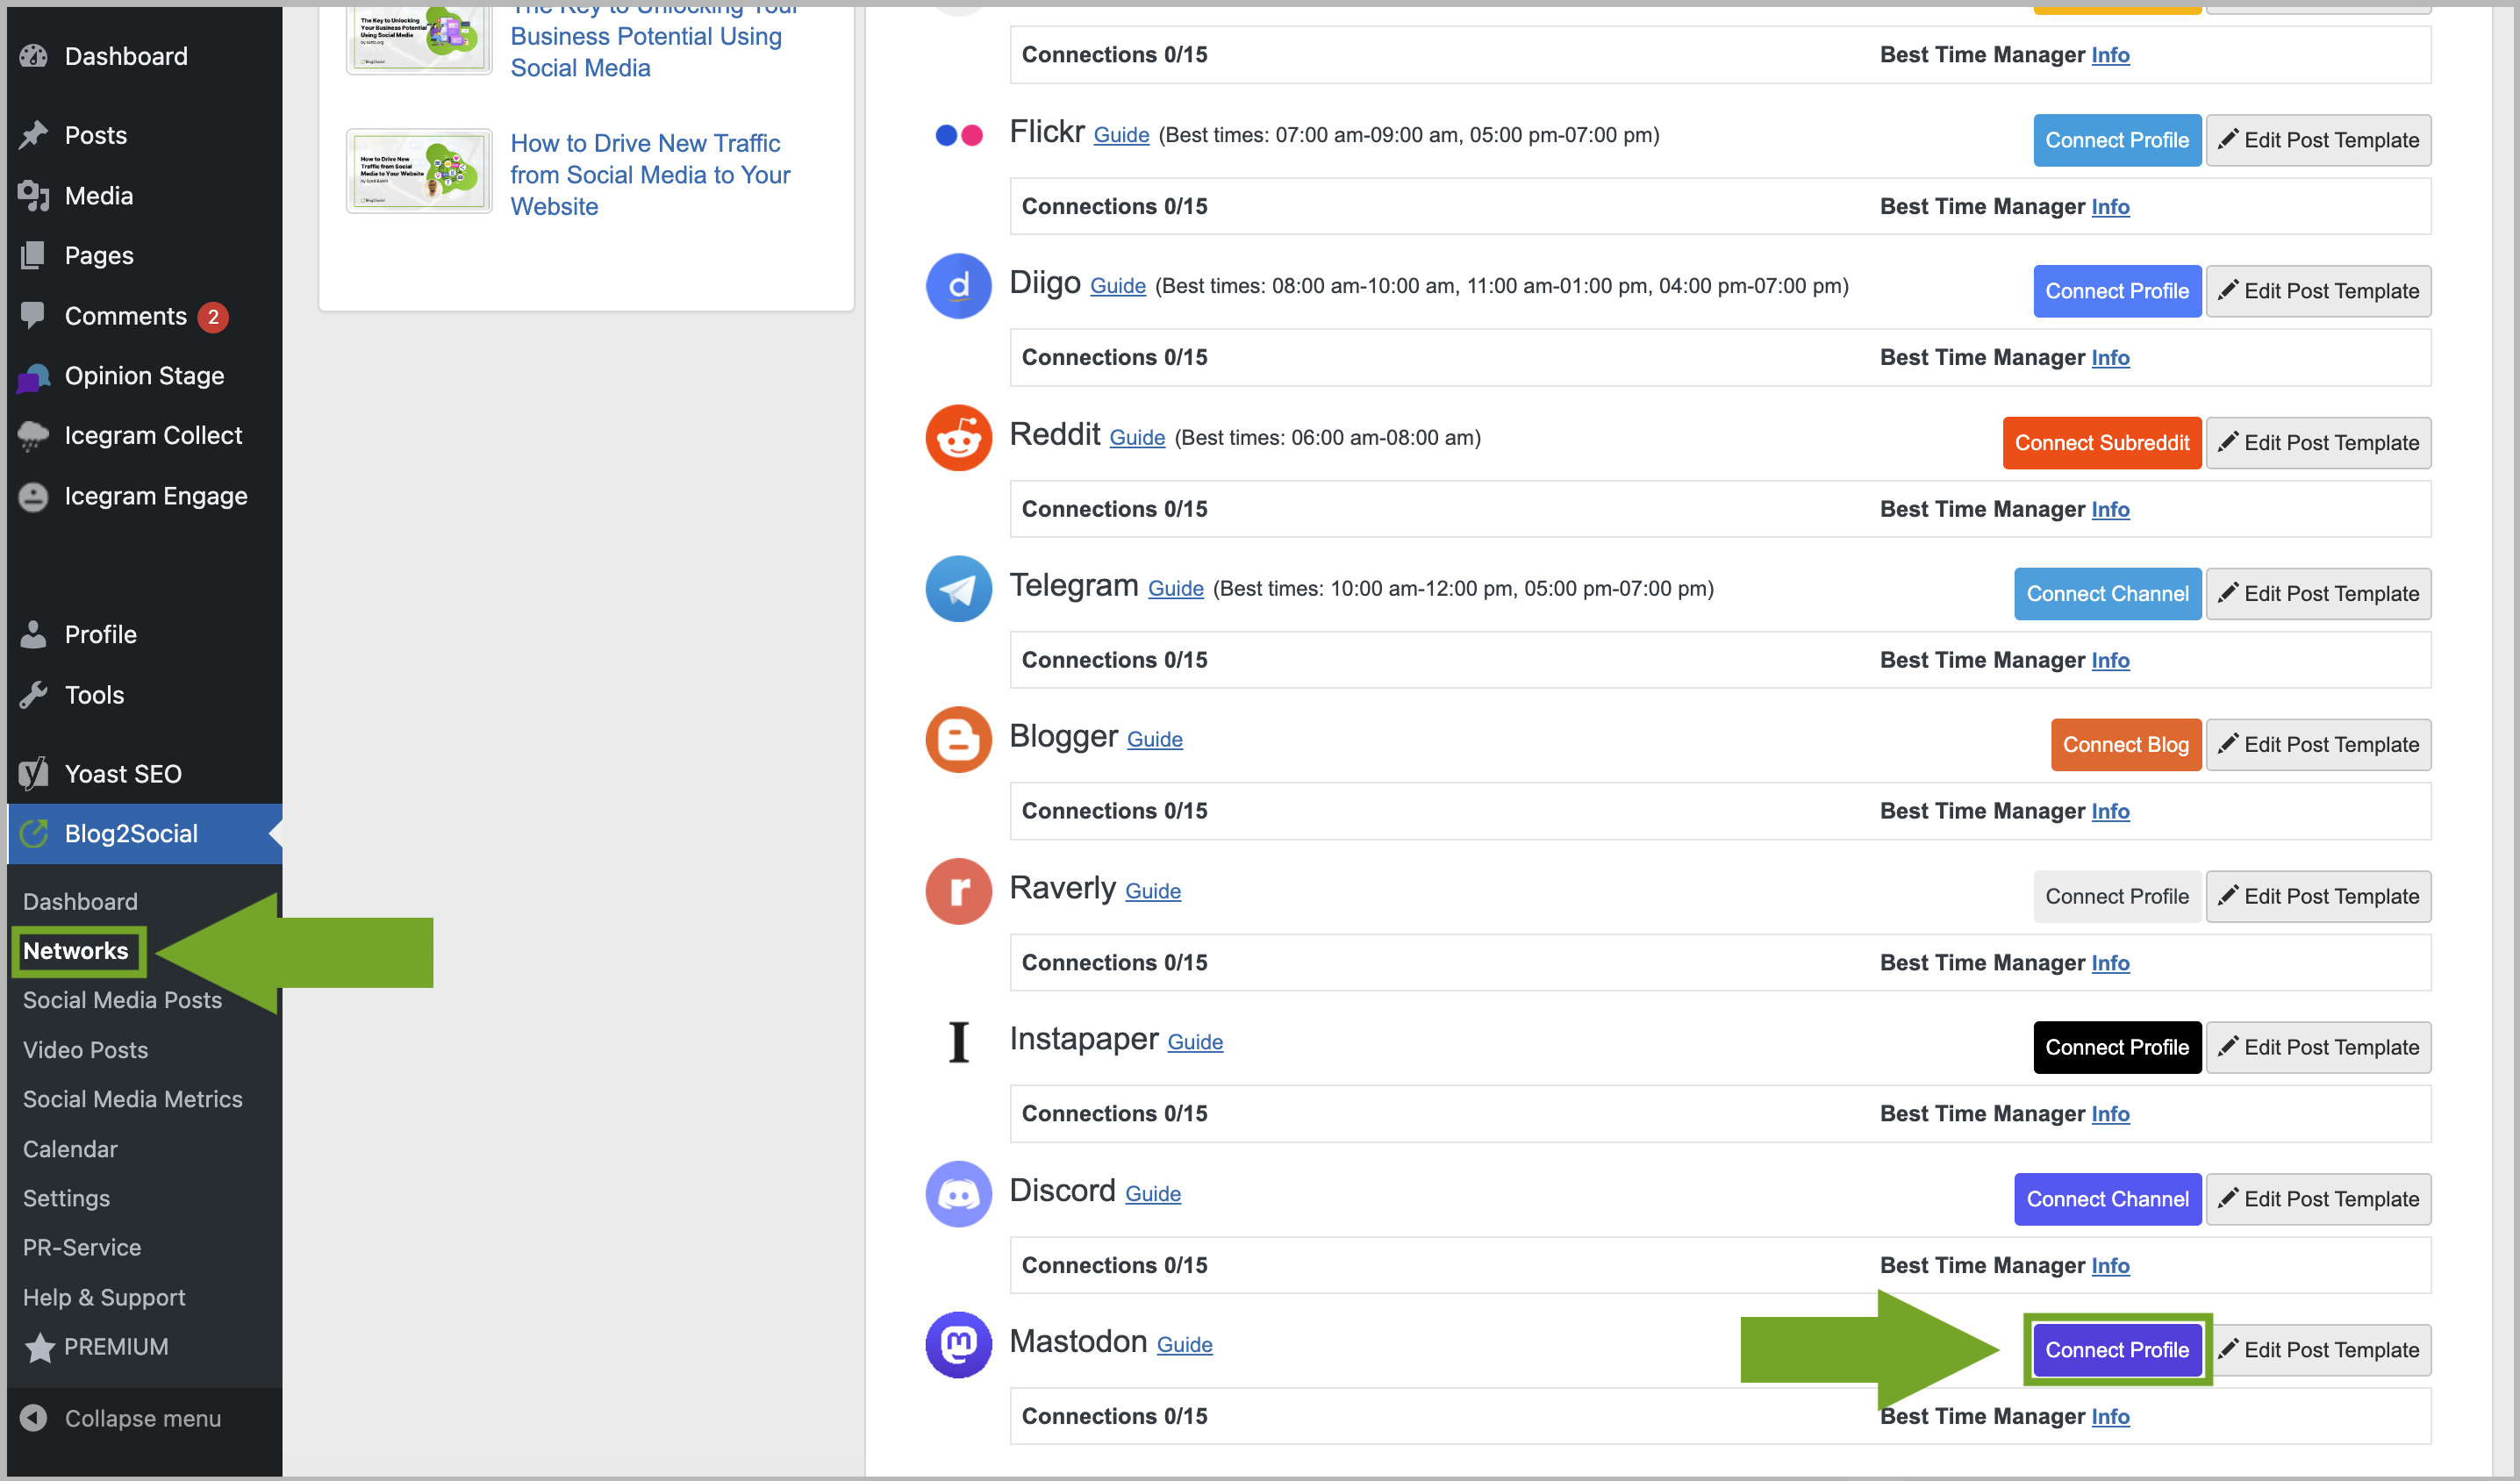Click Connect Profile for Diigo

[x=2117, y=291]
